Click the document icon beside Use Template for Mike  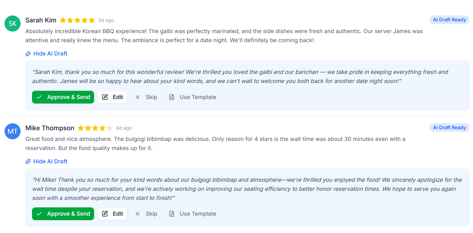[x=172, y=214]
